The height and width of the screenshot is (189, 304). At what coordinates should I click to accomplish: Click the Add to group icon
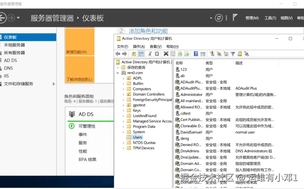[x=246, y=54]
